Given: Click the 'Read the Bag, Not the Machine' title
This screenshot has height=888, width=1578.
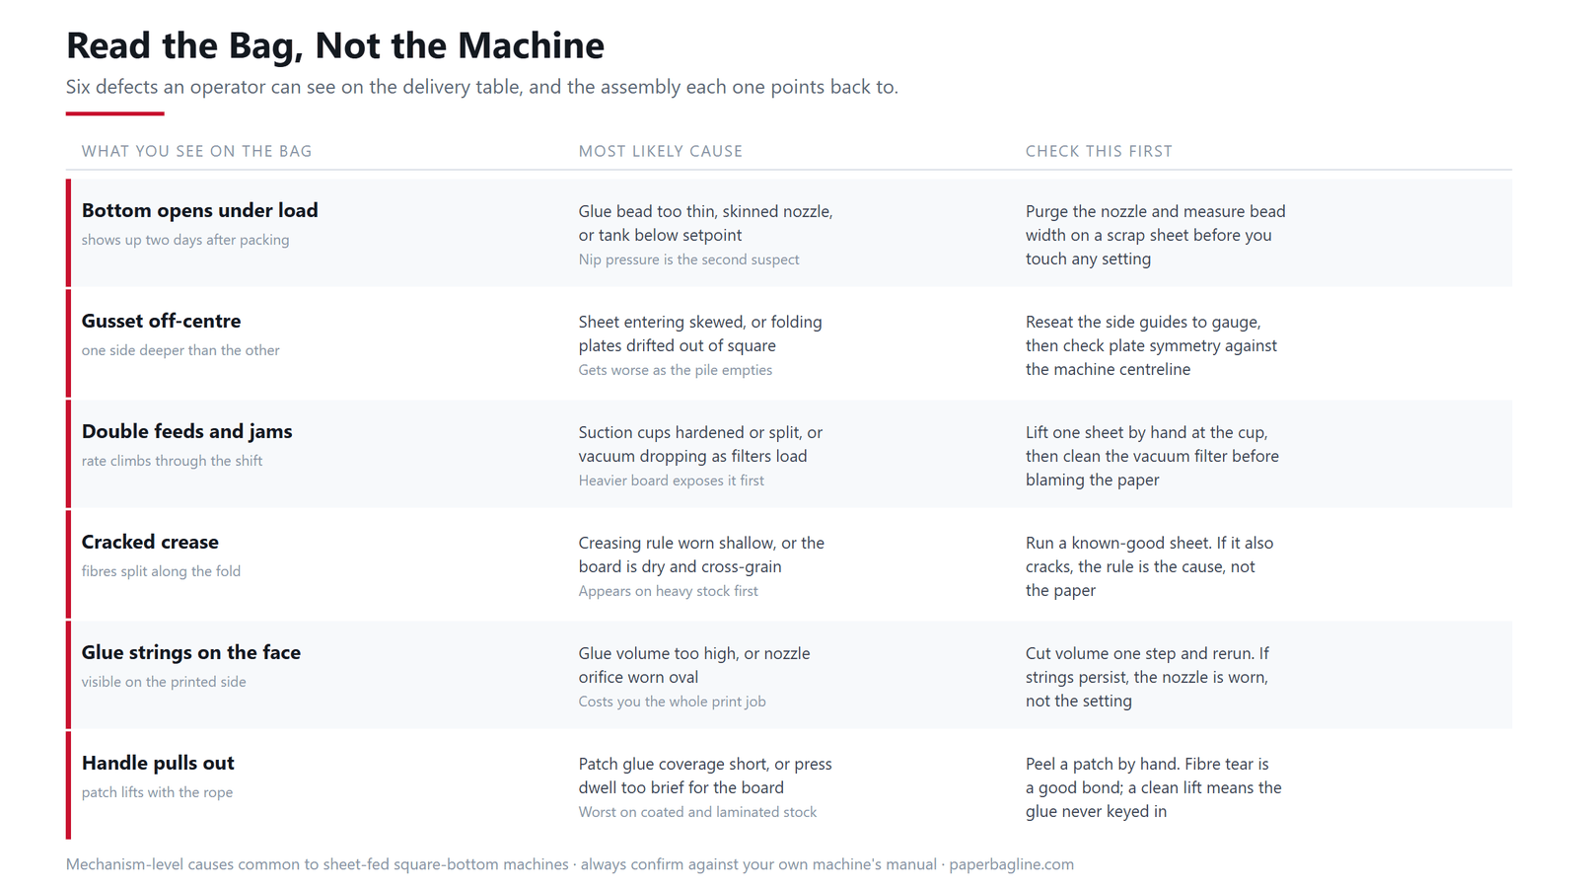Looking at the screenshot, I should [335, 45].
